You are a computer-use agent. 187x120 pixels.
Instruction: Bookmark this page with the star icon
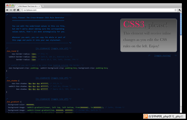(x=175, y=10)
